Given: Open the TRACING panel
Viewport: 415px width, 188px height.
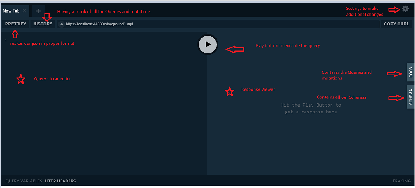Looking at the screenshot, I should tap(402, 181).
